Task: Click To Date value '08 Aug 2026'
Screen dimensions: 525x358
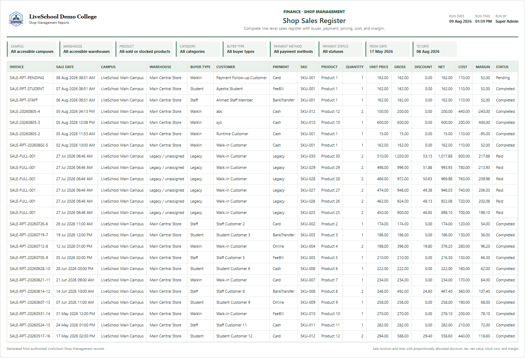Action: pos(428,51)
